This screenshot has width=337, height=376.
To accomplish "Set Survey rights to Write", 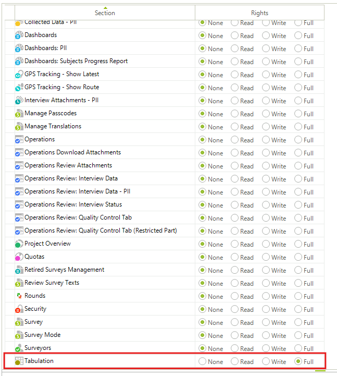I will (266, 322).
